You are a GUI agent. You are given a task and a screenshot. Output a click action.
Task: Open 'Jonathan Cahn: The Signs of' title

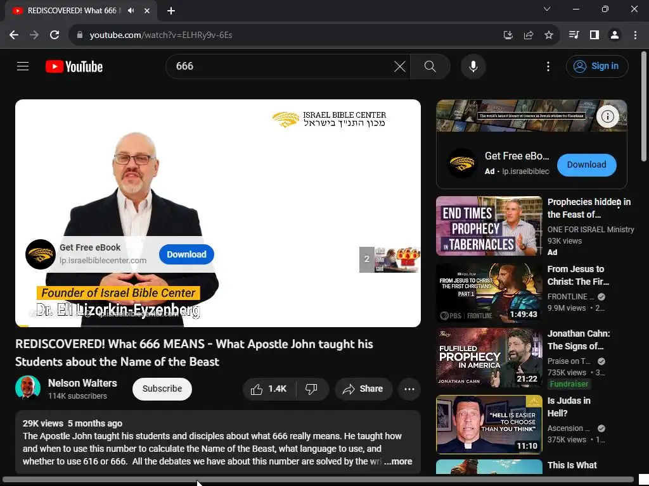[x=579, y=340]
